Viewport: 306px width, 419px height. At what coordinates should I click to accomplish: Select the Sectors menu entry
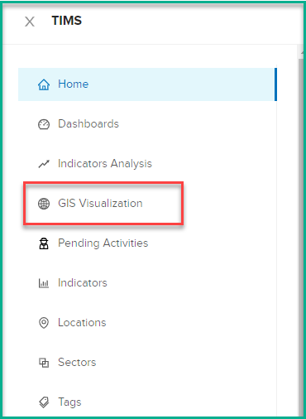(x=147, y=363)
